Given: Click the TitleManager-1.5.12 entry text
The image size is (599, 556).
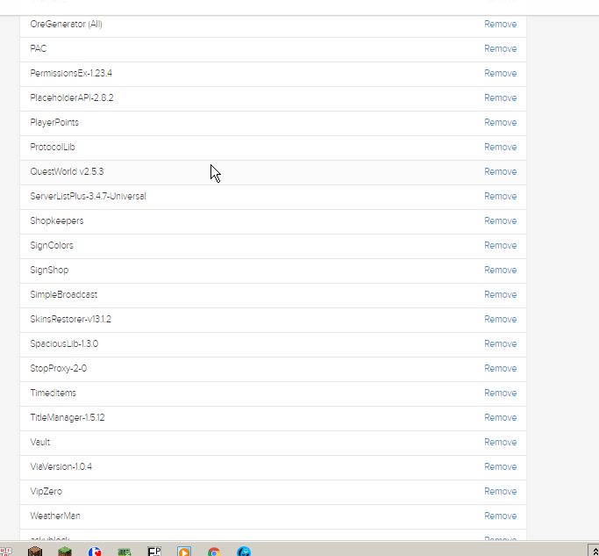Looking at the screenshot, I should click(x=68, y=417).
